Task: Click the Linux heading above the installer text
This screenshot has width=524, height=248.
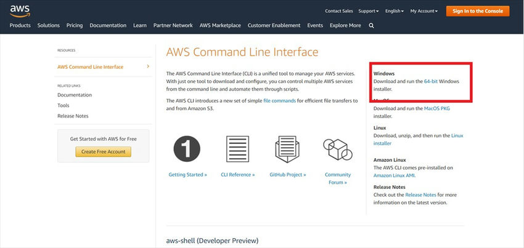Action: click(380, 128)
